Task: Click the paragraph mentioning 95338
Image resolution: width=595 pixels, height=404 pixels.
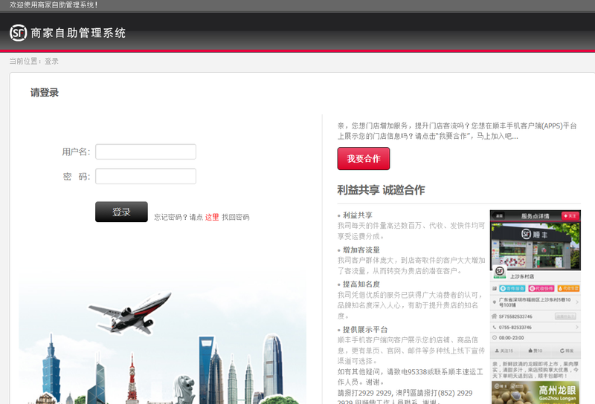Action: 411,377
